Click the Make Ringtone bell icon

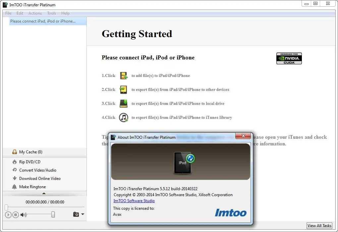pos(15,187)
